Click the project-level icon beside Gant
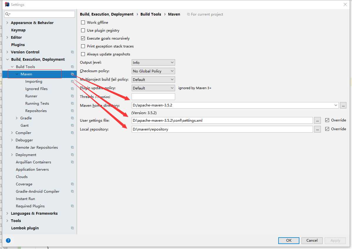This screenshot has height=249, width=352. tap(72, 125)
